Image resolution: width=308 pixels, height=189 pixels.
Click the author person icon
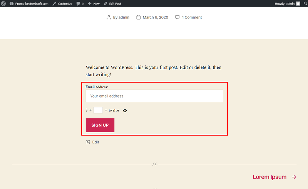(x=109, y=17)
